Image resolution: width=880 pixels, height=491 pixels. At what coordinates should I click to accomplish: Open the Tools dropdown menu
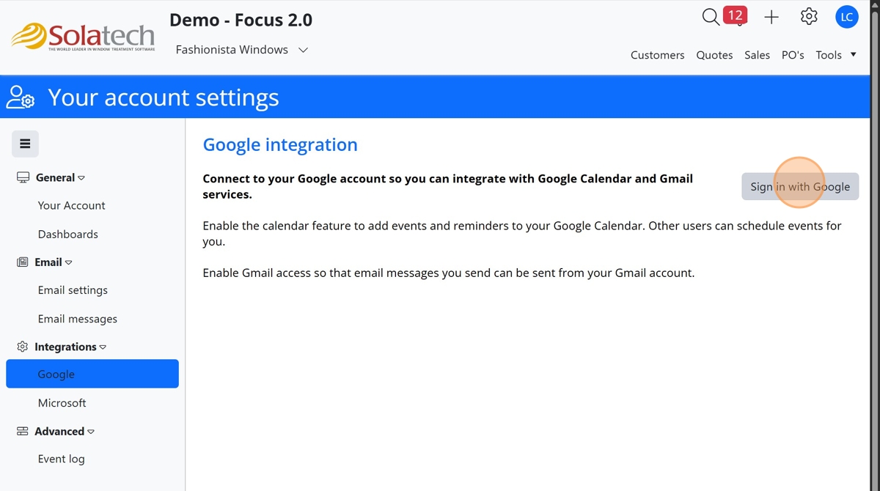pos(836,55)
